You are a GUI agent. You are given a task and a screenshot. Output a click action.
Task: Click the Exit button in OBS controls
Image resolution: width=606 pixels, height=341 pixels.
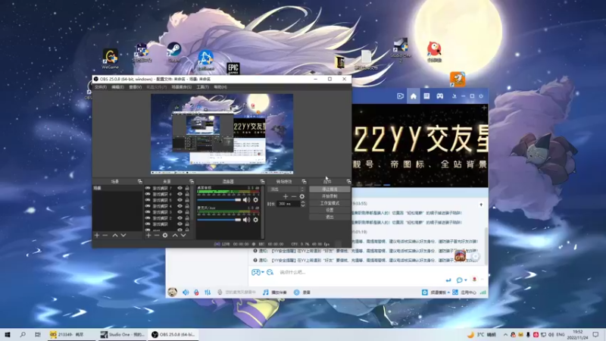pos(330,217)
